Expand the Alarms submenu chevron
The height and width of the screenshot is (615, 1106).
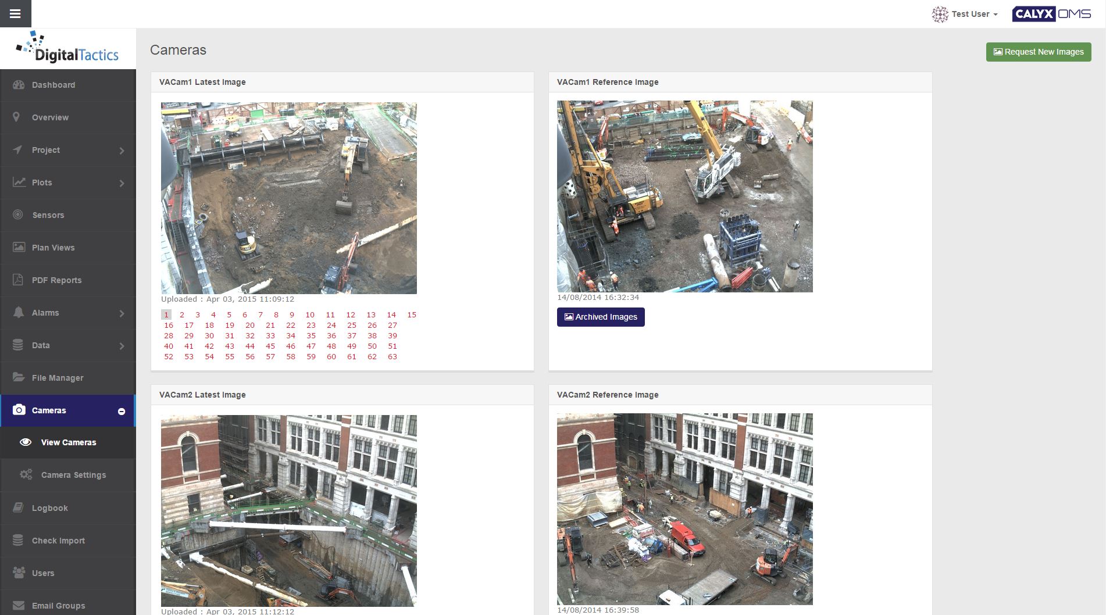122,313
